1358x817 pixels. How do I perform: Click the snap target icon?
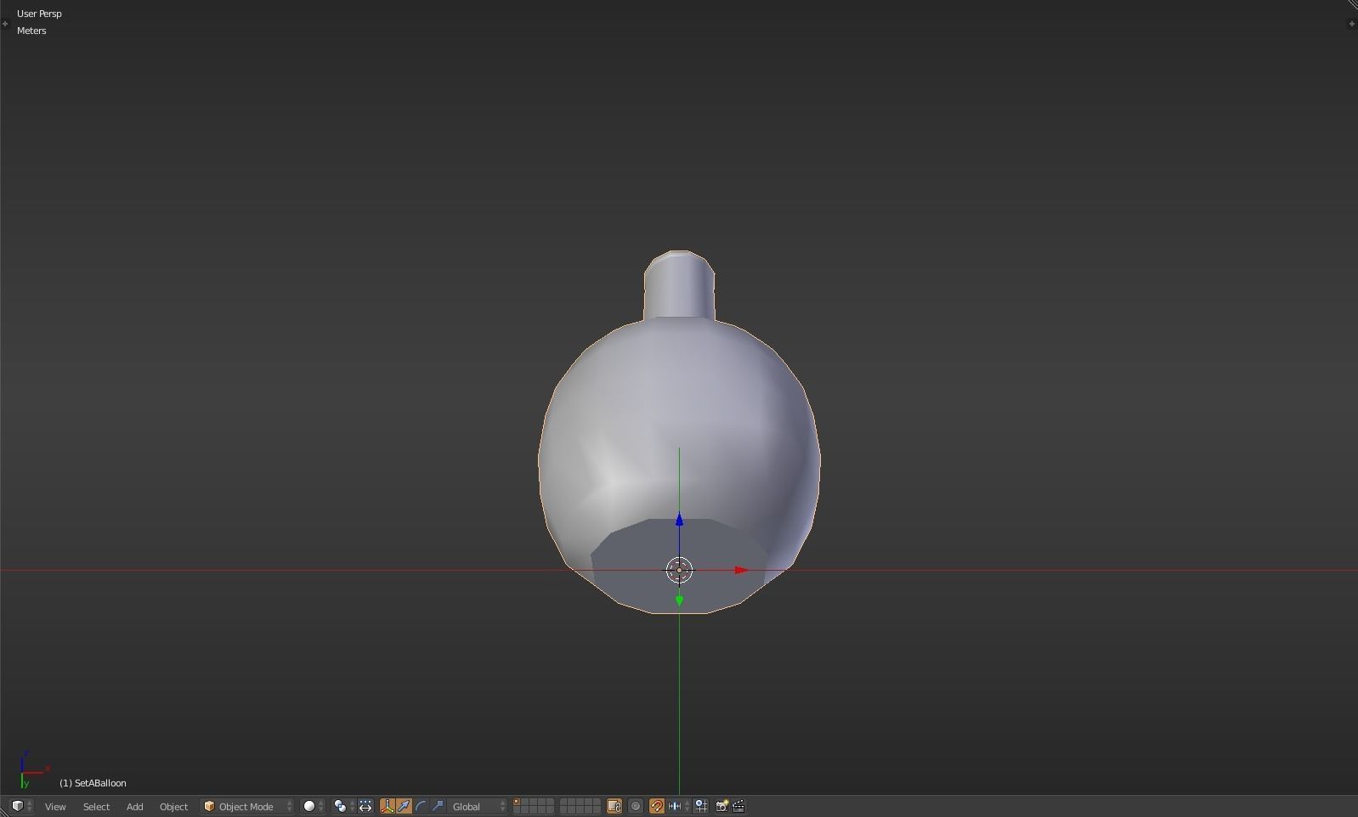coord(702,806)
